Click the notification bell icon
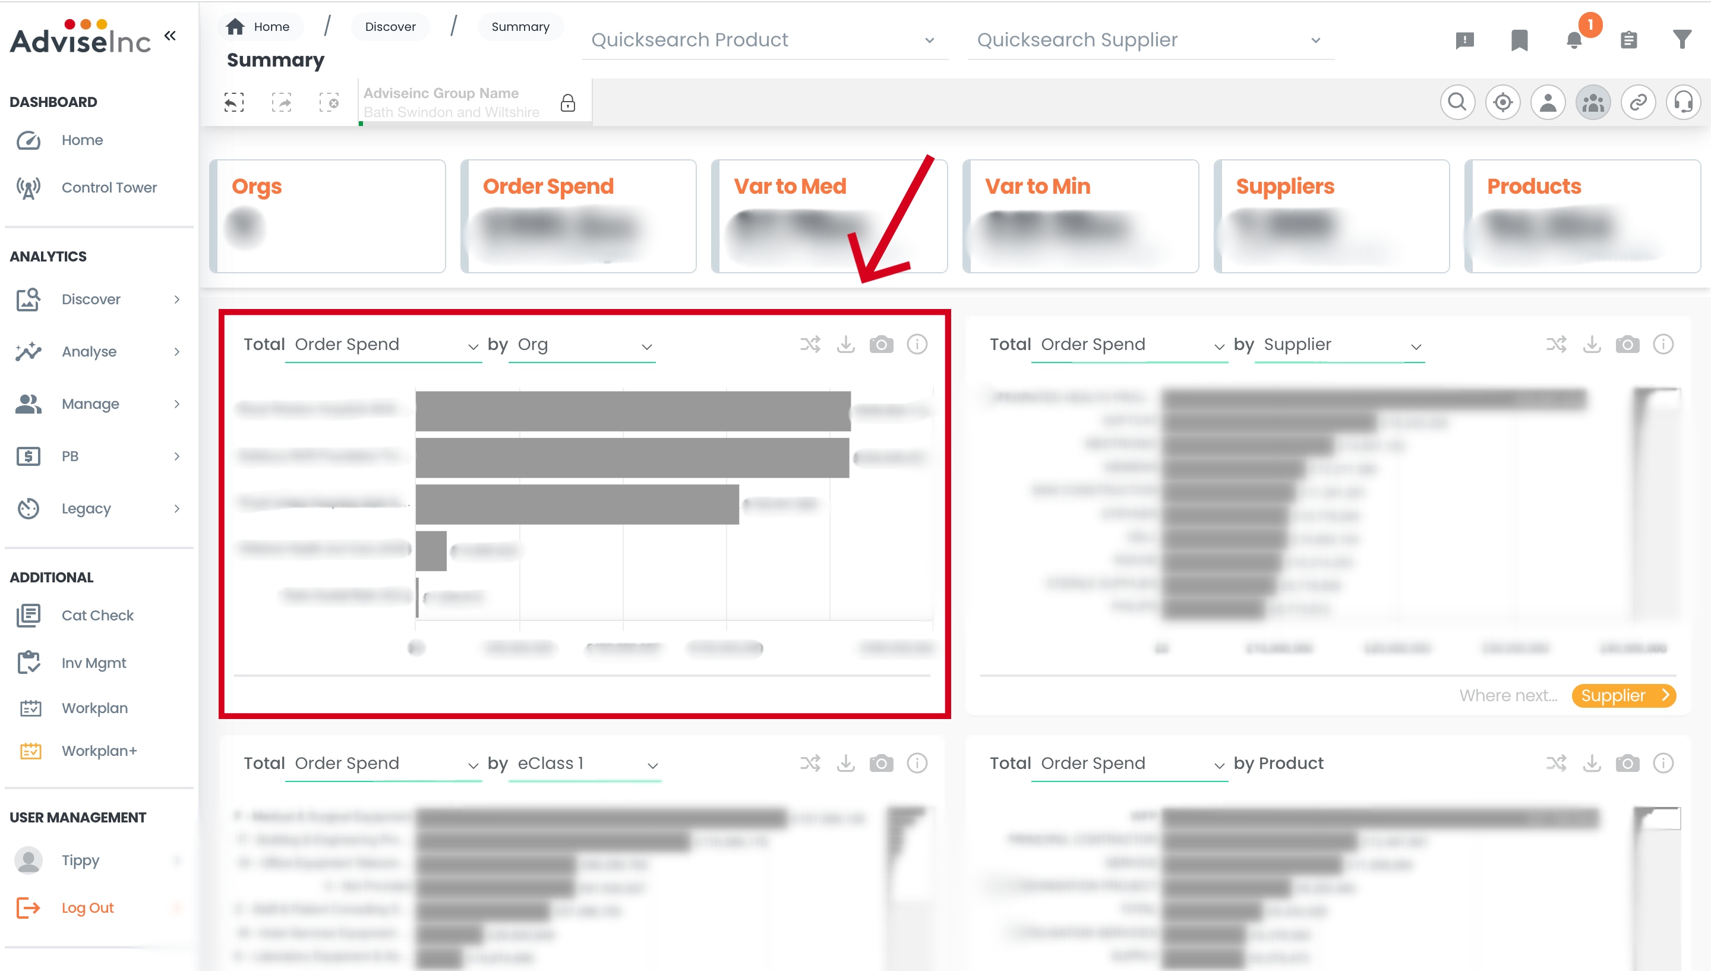The height and width of the screenshot is (971, 1711). pyautogui.click(x=1574, y=40)
